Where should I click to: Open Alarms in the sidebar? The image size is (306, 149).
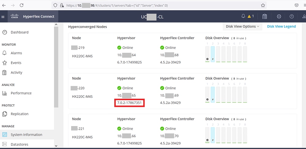(16, 53)
